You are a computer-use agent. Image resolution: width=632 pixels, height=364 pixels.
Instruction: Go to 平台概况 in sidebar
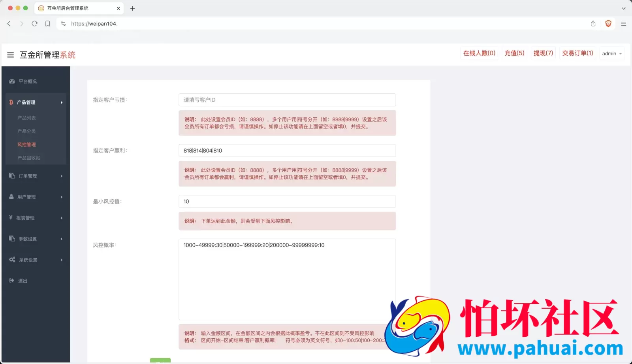coord(28,81)
